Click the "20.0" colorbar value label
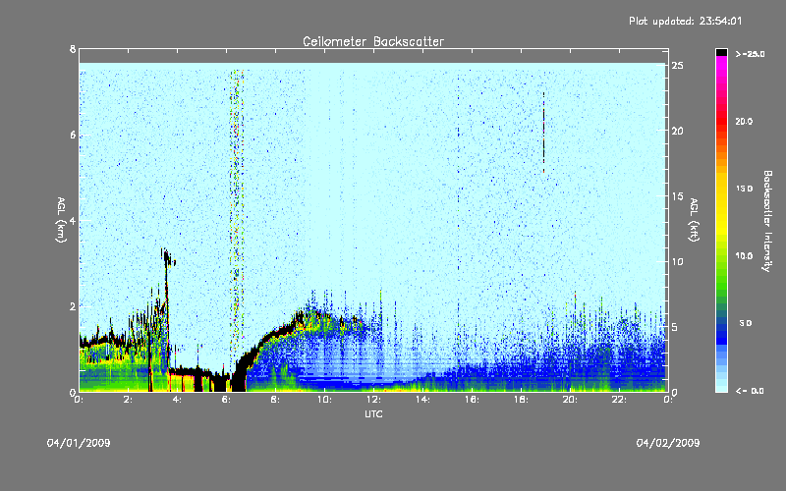The height and width of the screenshot is (491, 786). 744,121
